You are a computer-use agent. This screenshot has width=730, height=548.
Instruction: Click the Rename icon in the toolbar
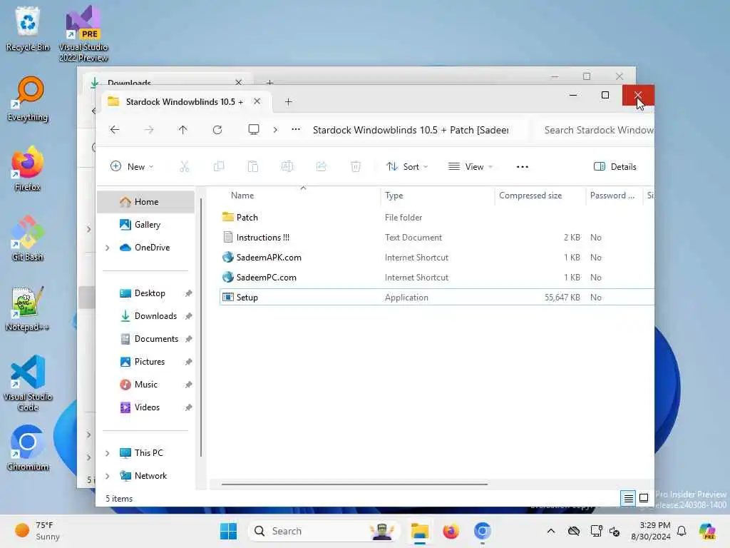tap(287, 166)
